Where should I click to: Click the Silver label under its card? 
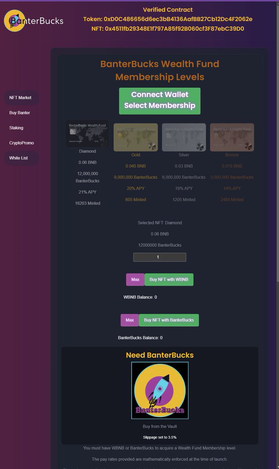pos(184,155)
